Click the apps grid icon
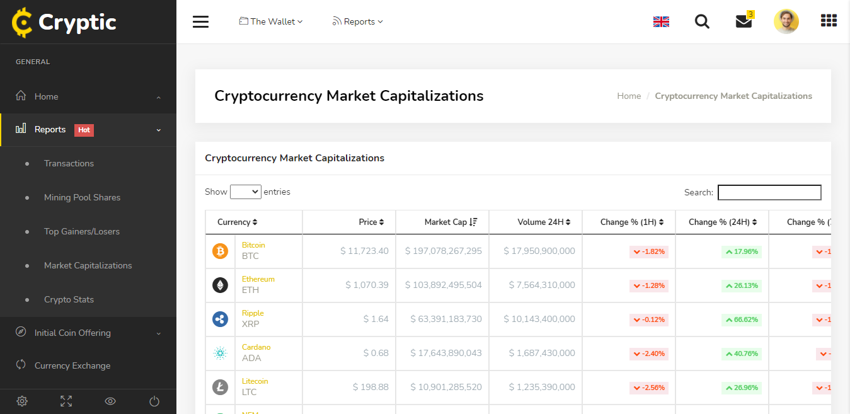Viewport: 850px width, 414px height. point(829,21)
